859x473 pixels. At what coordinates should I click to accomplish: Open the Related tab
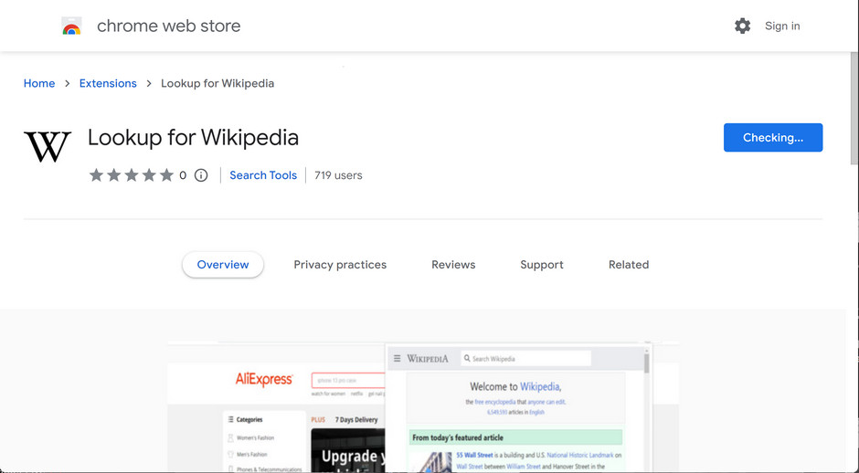point(629,265)
